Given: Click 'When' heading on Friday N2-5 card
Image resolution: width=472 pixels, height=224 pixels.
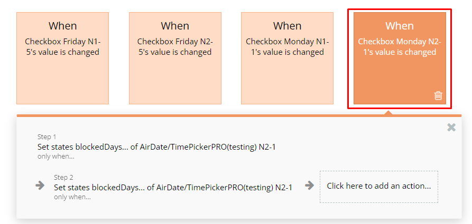Looking at the screenshot, I should [x=175, y=26].
